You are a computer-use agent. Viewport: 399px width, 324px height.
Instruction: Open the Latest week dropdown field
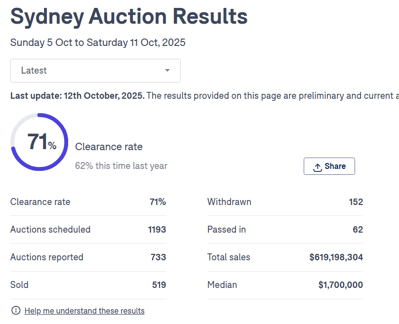click(x=95, y=71)
